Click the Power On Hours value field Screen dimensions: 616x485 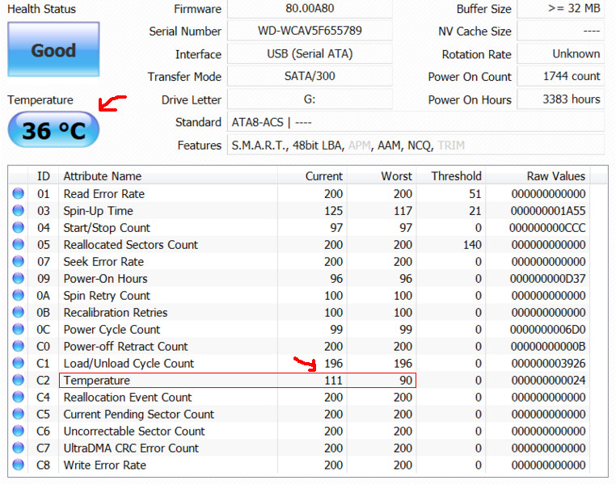560,99
